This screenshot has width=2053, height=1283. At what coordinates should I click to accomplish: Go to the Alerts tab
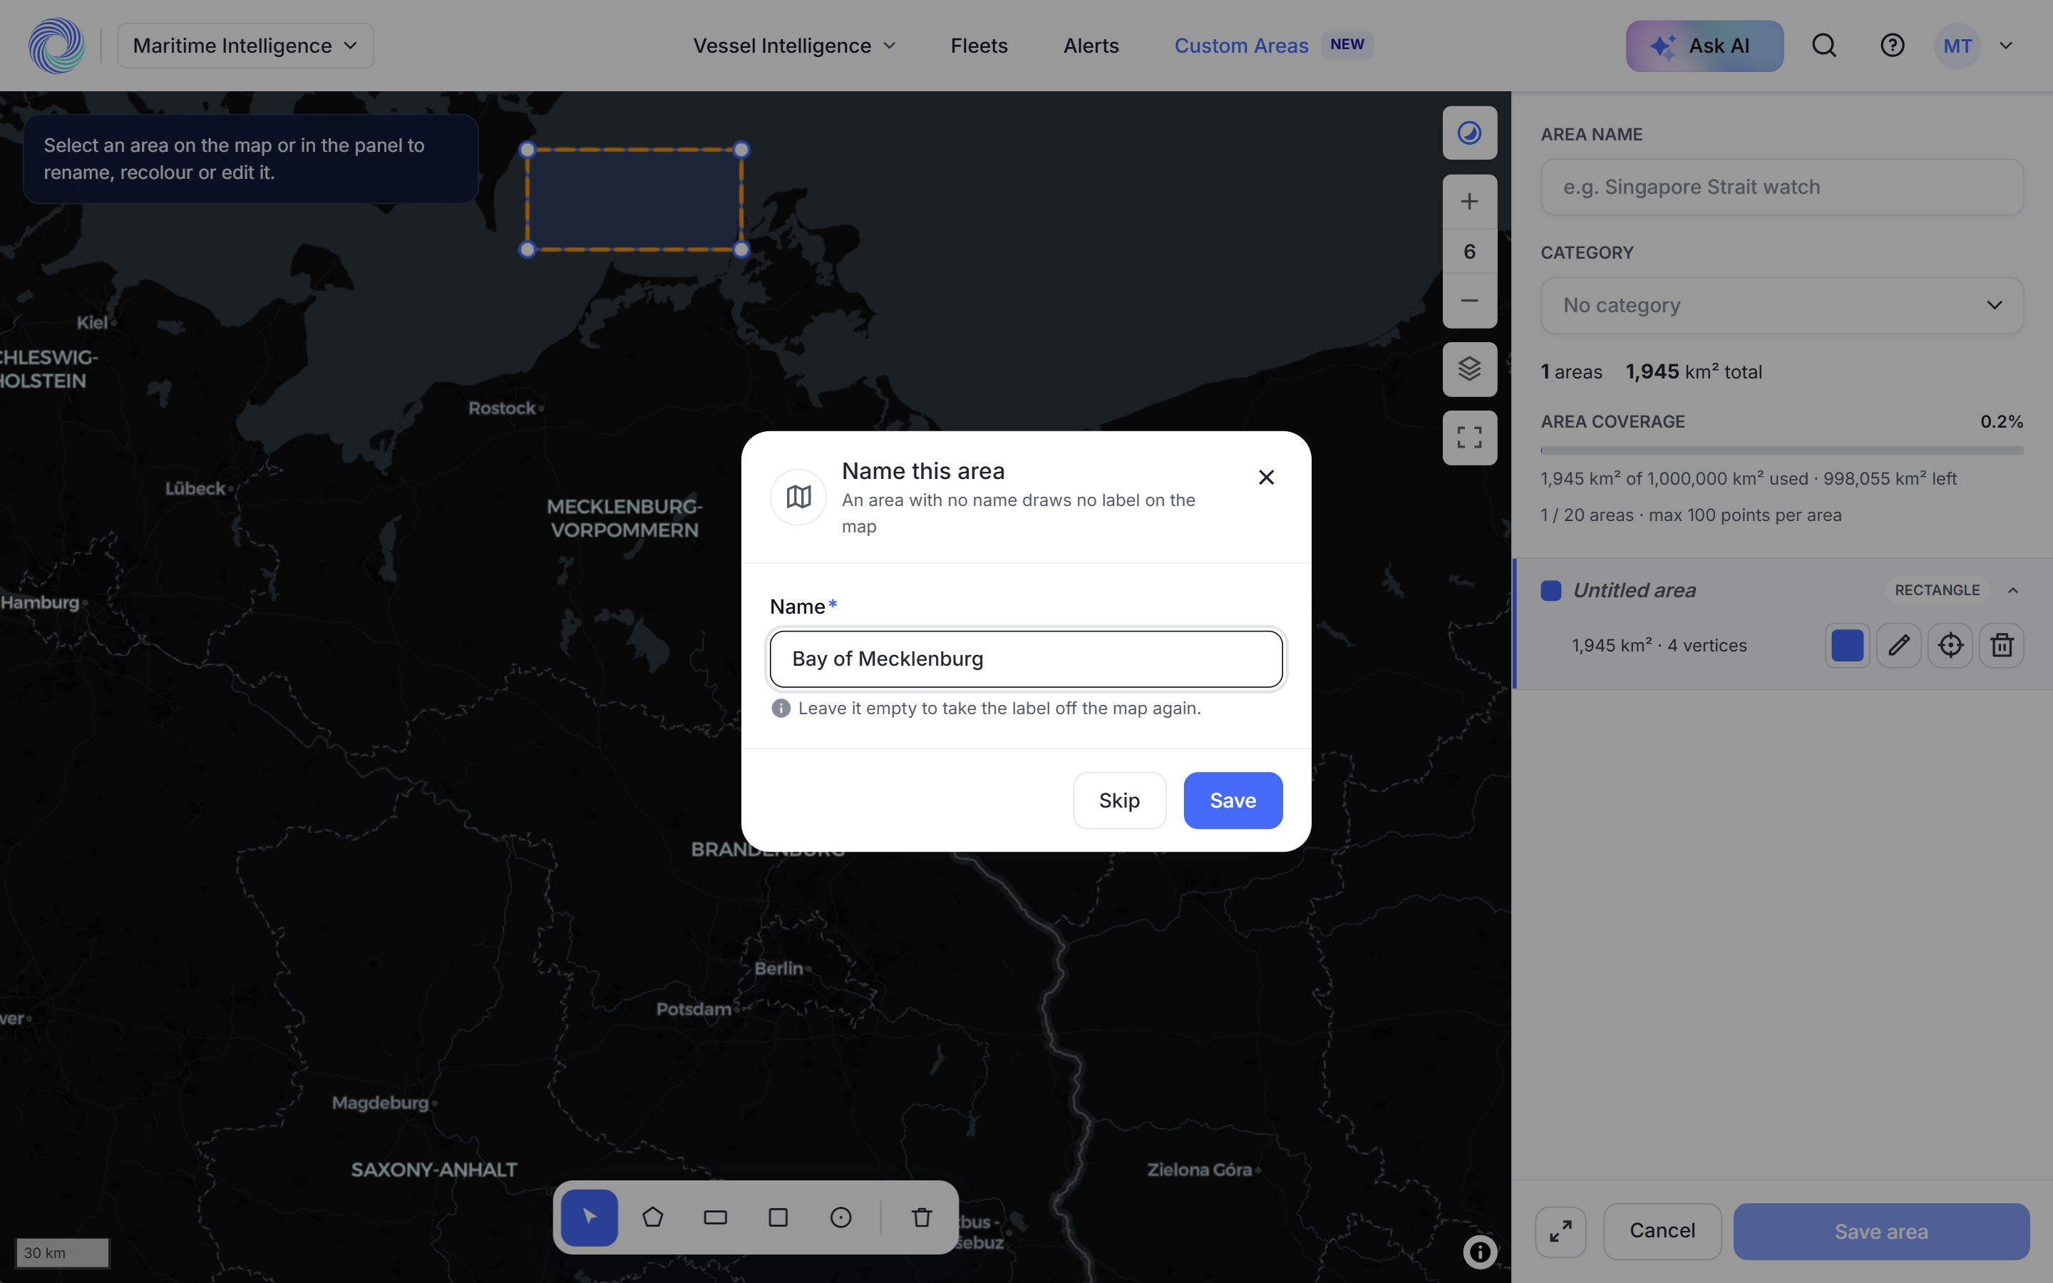(x=1091, y=45)
